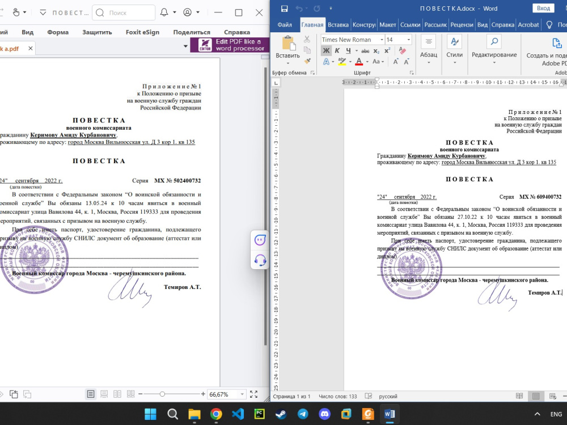Click the Word proofing check icon in status bar

coord(369,396)
